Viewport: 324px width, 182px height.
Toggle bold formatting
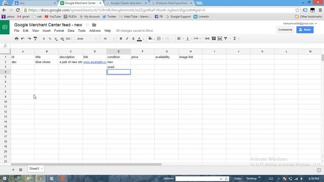point(121,38)
